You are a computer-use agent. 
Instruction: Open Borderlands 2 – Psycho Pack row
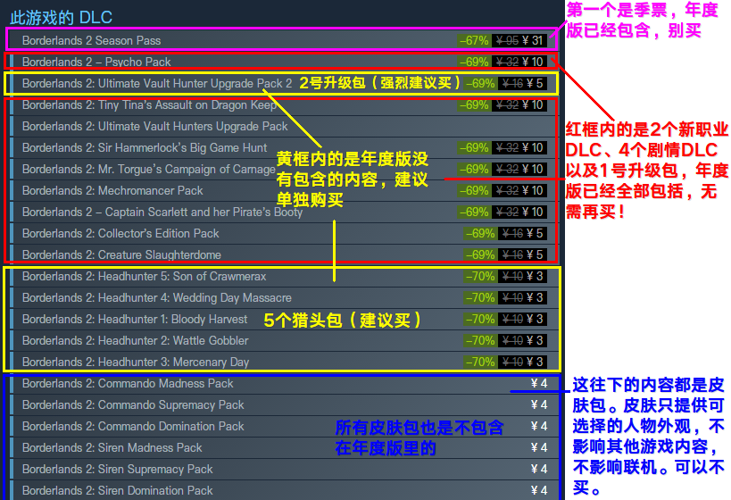(x=285, y=62)
